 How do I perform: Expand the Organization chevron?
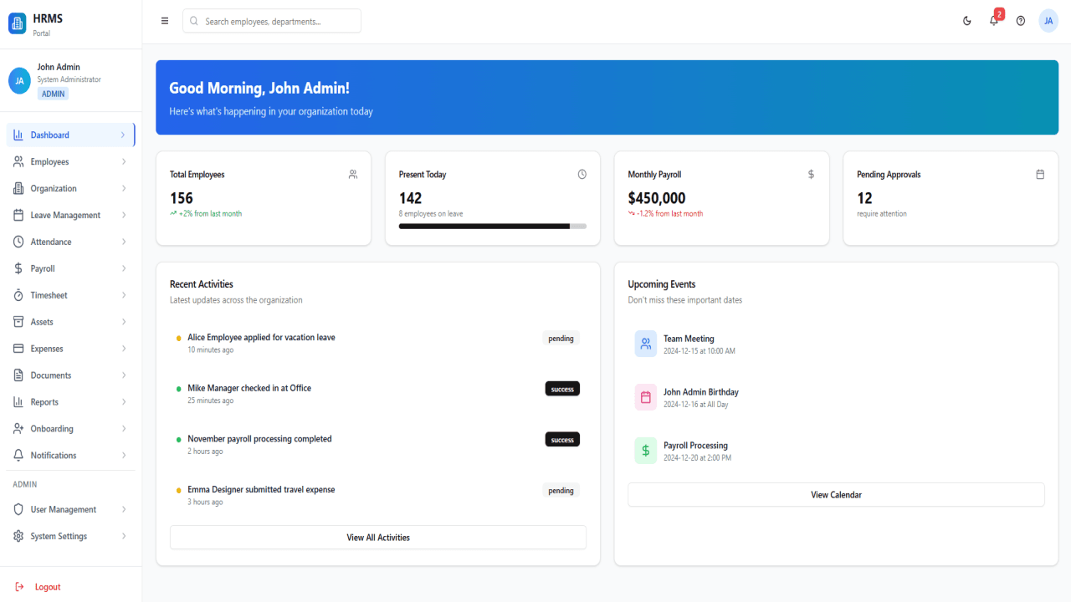123,188
